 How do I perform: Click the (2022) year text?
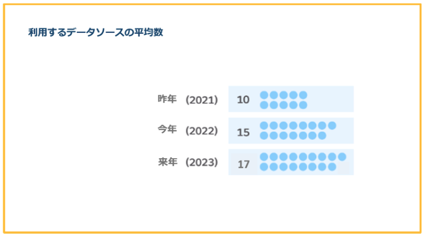[201, 131]
